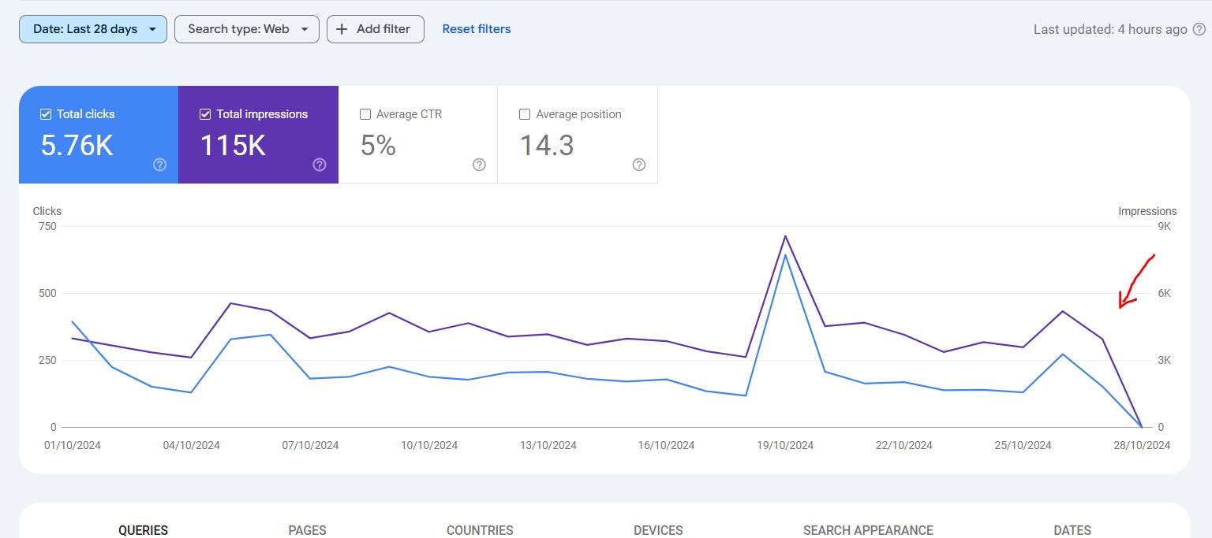Open the Countries tab
The width and height of the screenshot is (1212, 538).
[x=480, y=530]
